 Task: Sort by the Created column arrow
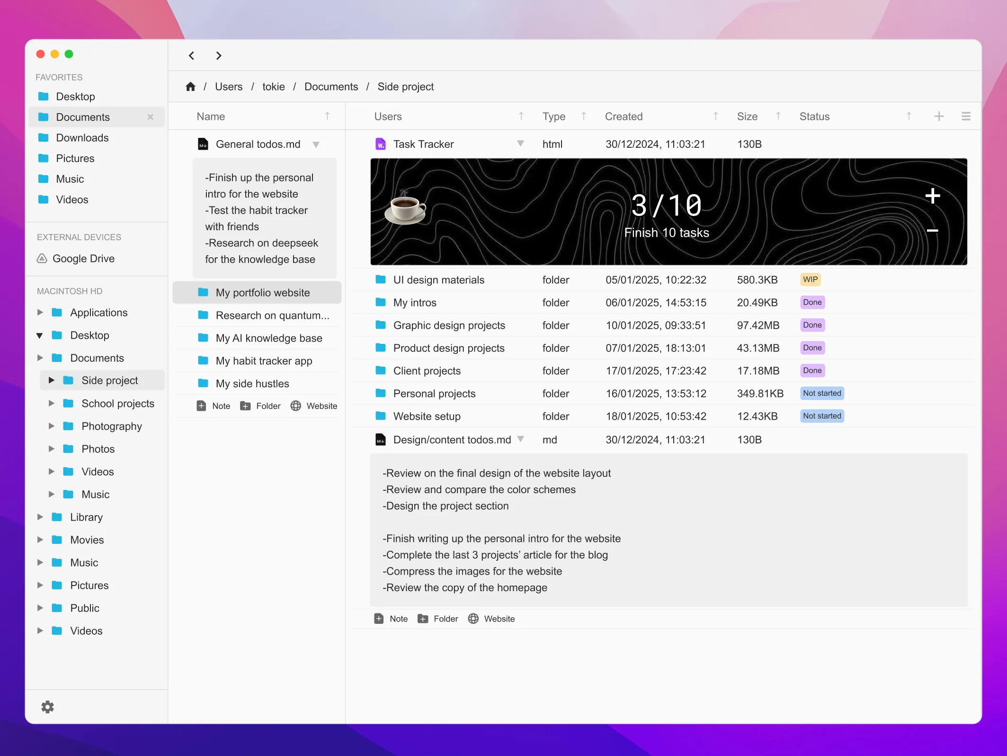[715, 117]
